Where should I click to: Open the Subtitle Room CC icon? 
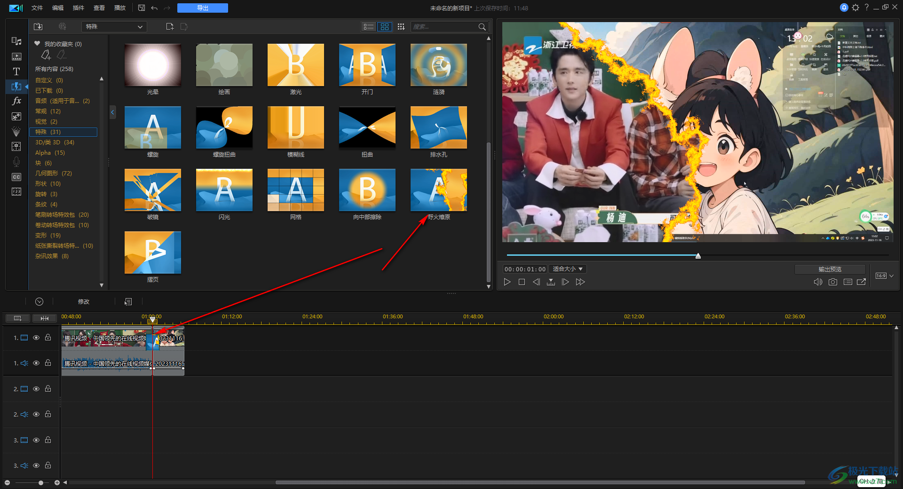coord(16,177)
